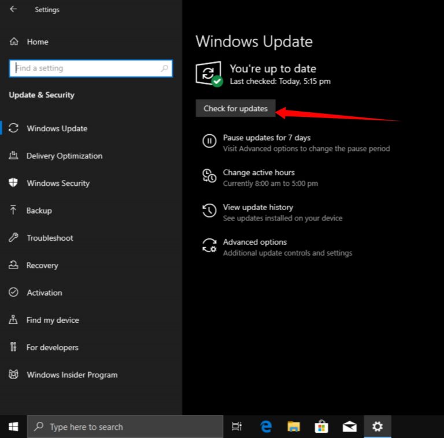Click Visit Advanced options to change pause period
This screenshot has width=444, height=438.
(306, 149)
